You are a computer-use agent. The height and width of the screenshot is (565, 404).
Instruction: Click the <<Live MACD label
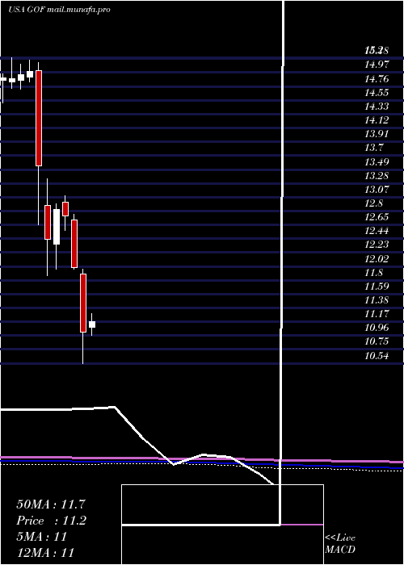(340, 544)
